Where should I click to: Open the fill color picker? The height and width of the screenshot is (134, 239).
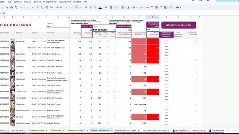tap(106, 7)
